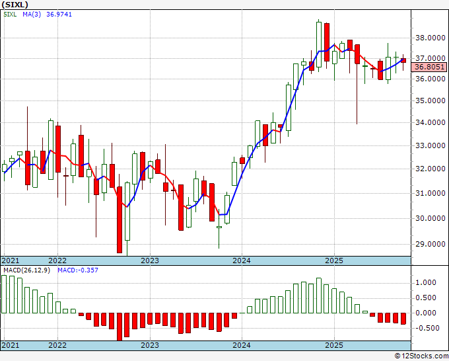Screen dimensions: 449x361
Task: Click the 36.0000 price axis label
Action: click(x=430, y=79)
